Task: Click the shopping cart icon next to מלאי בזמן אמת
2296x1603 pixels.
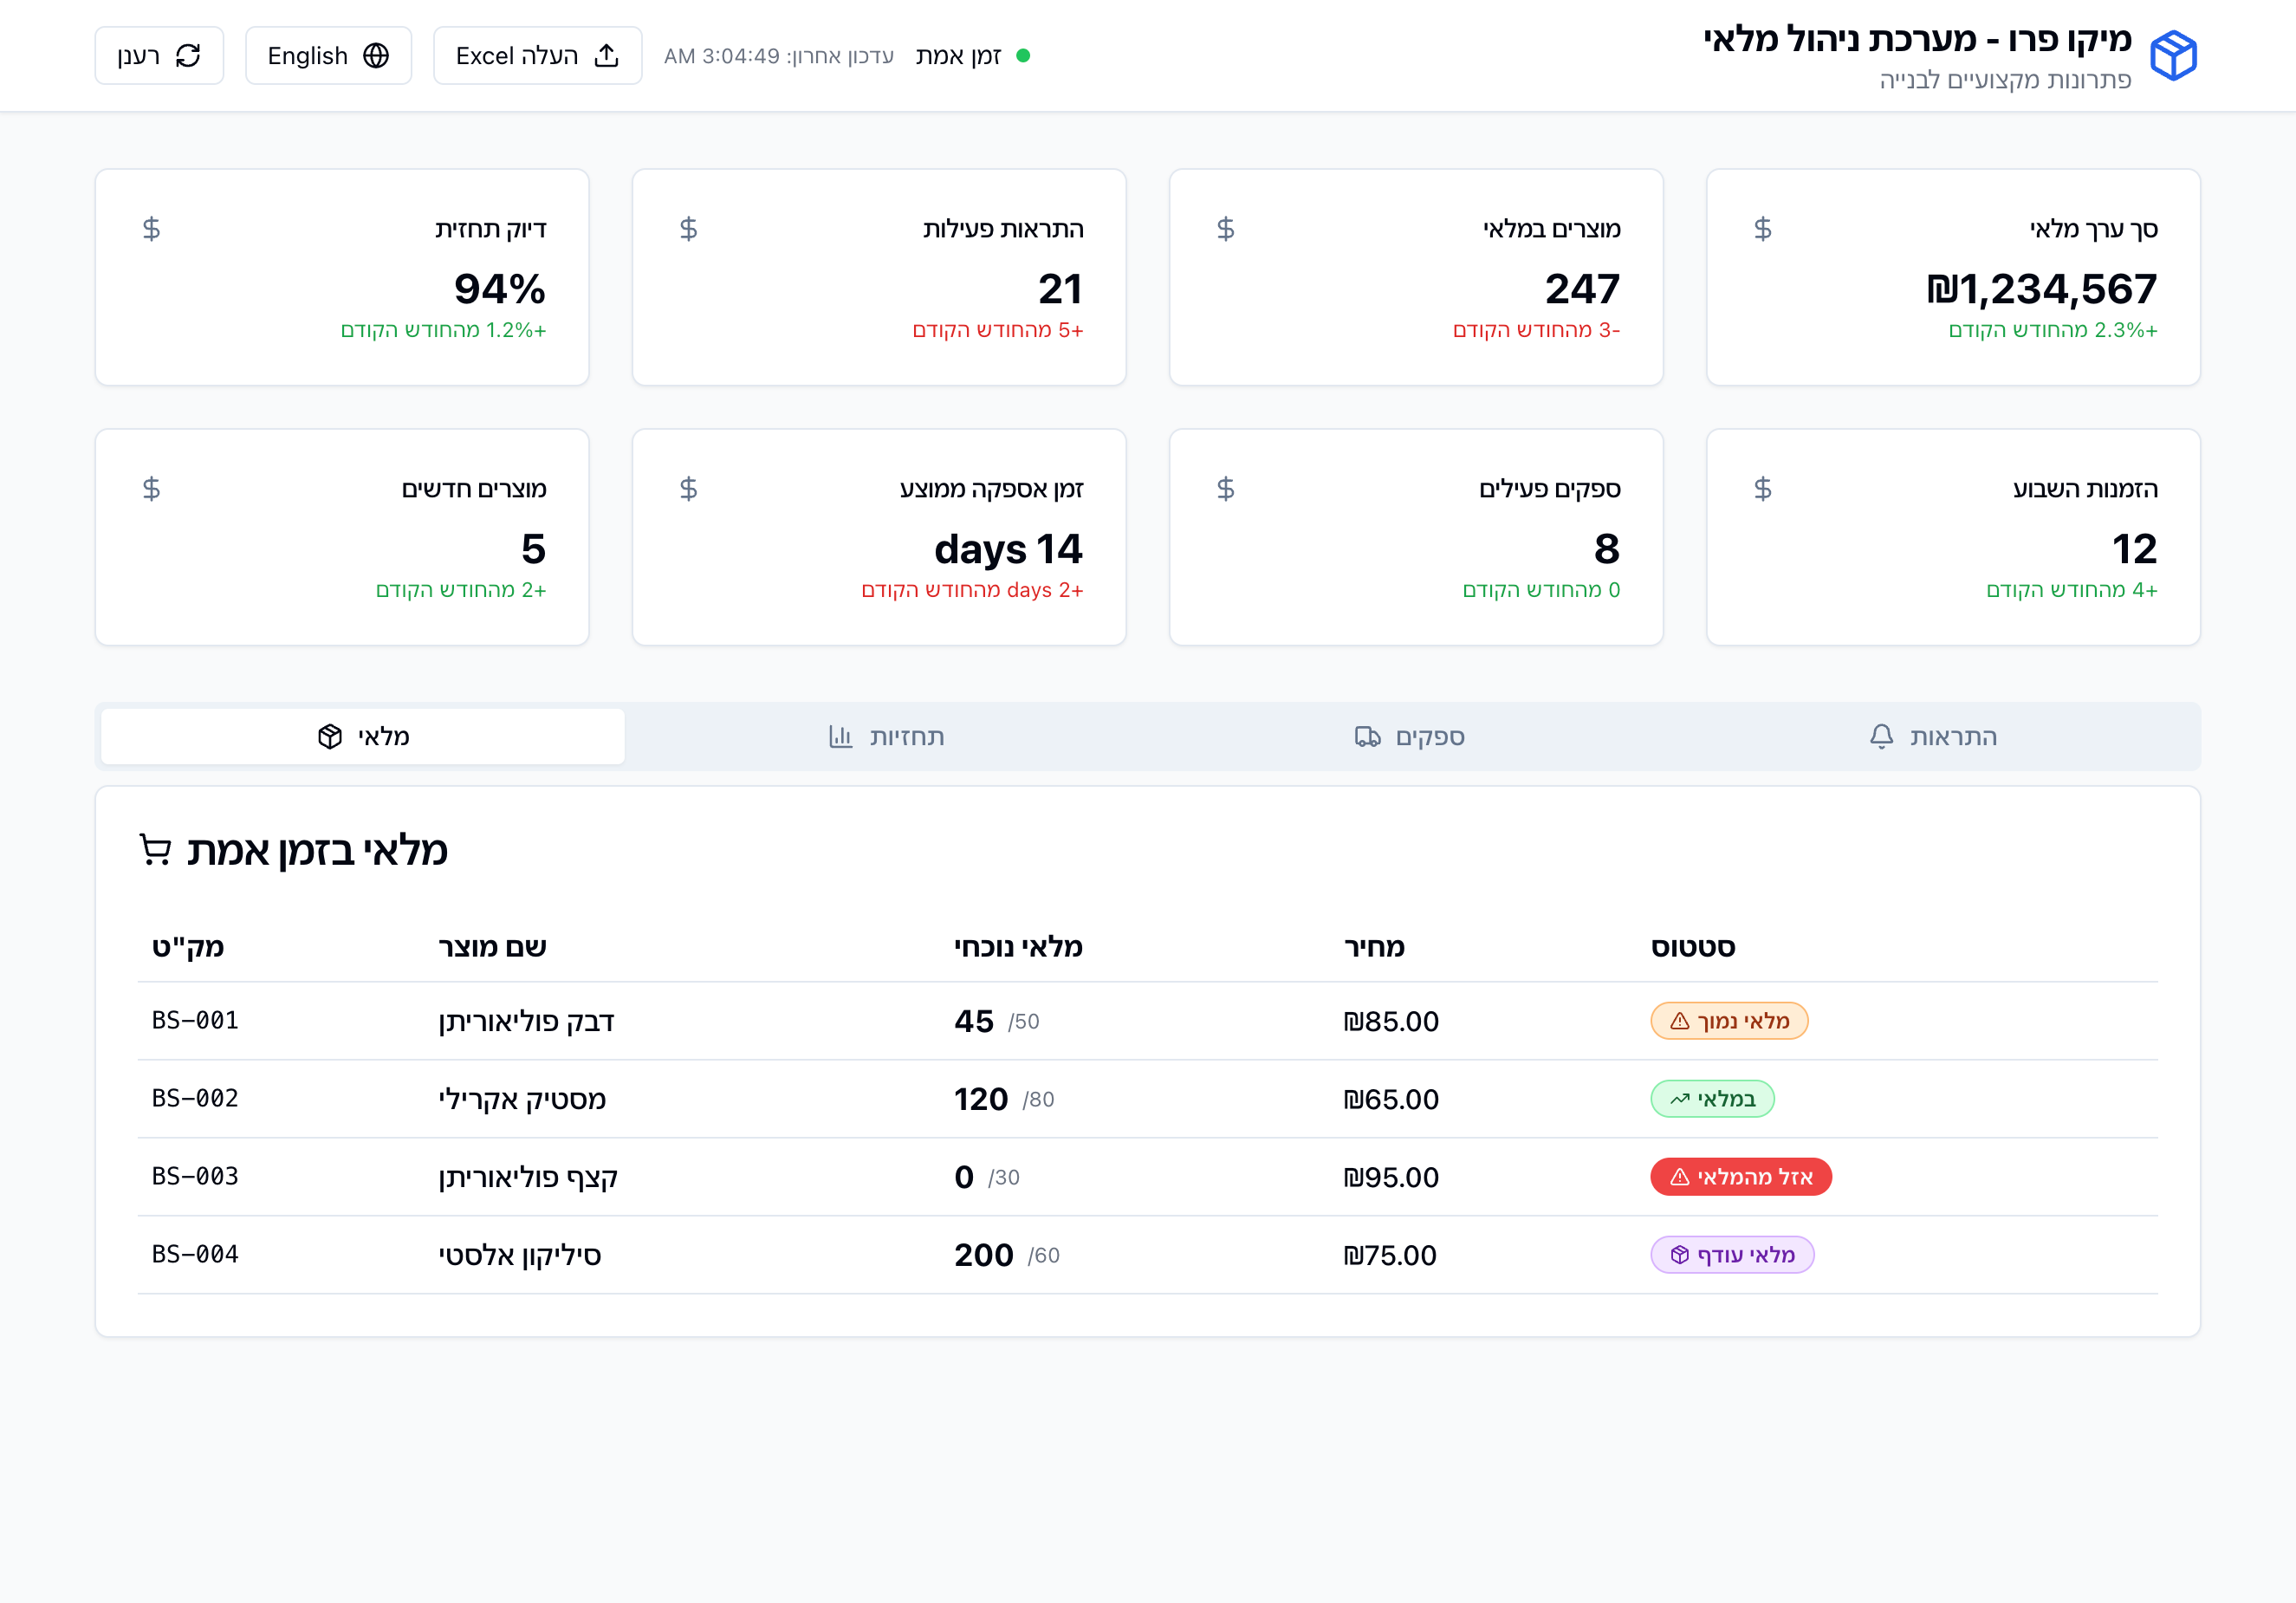Action: tap(157, 851)
